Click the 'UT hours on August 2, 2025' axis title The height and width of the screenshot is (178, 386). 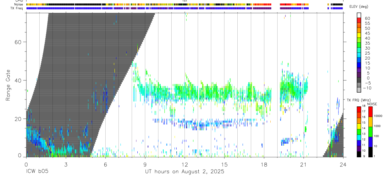[x=185, y=172]
